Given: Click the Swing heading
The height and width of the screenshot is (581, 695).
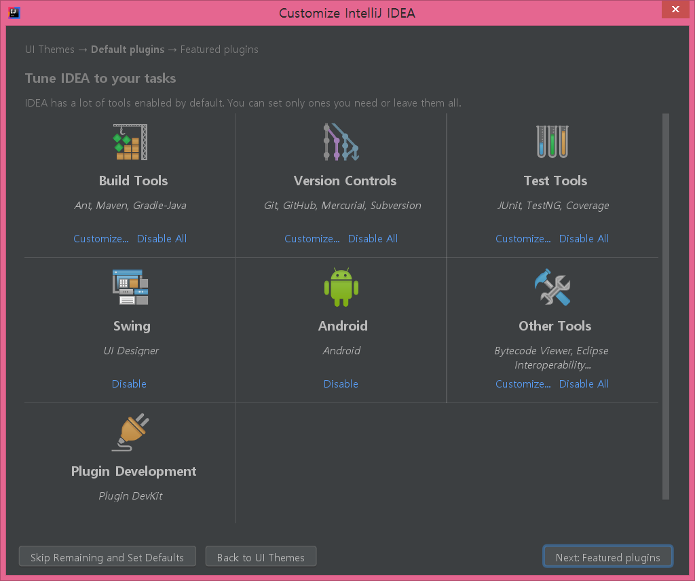Looking at the screenshot, I should pos(132,326).
